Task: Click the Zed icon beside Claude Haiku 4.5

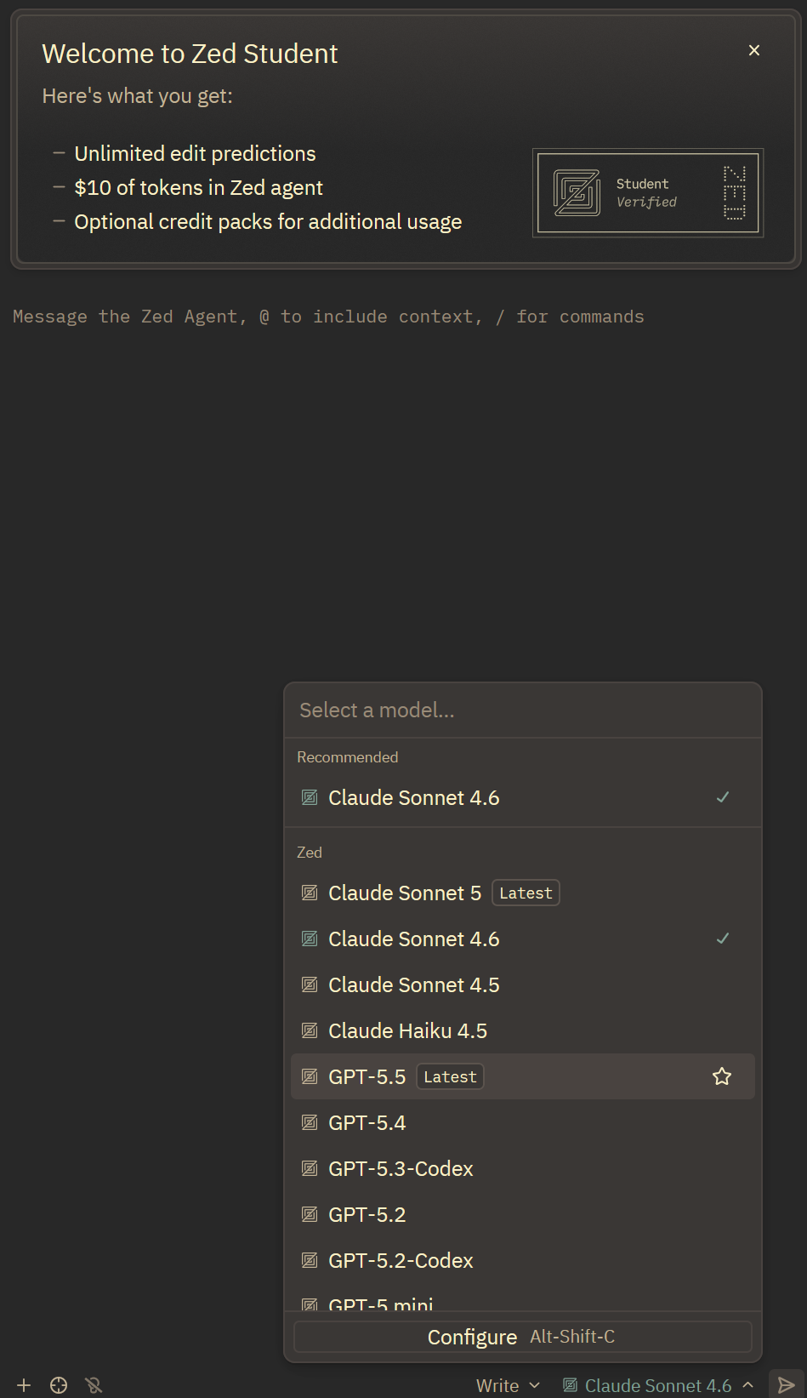Action: point(310,1030)
